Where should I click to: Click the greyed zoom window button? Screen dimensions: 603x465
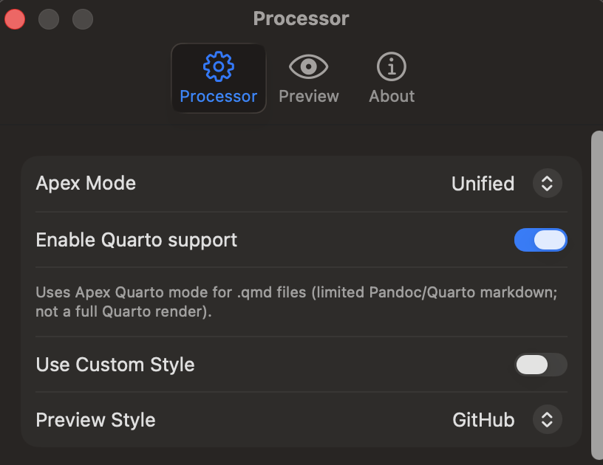point(83,18)
